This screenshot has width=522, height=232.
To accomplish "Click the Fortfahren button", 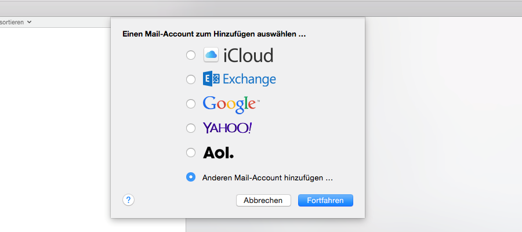I will pyautogui.click(x=325, y=200).
